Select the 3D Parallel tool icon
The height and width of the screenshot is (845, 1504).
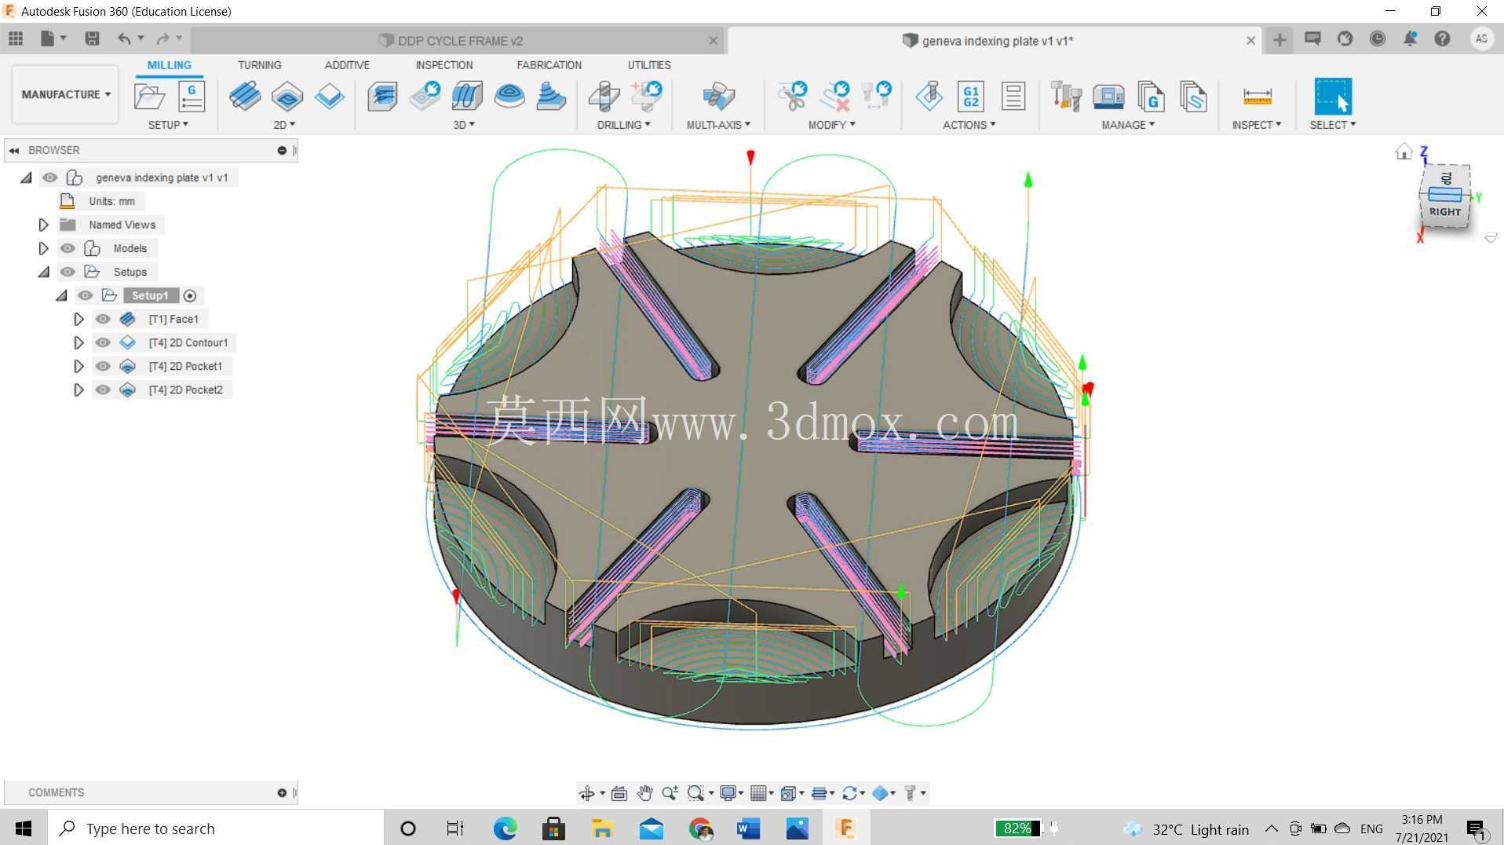point(467,97)
